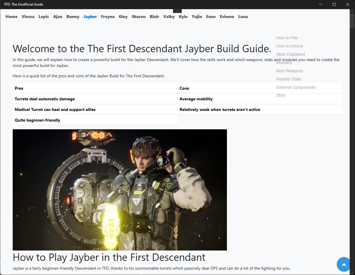Viewport: 355px width, 275px height.
Task: Select the active Jayber nav item
Action: (x=90, y=17)
